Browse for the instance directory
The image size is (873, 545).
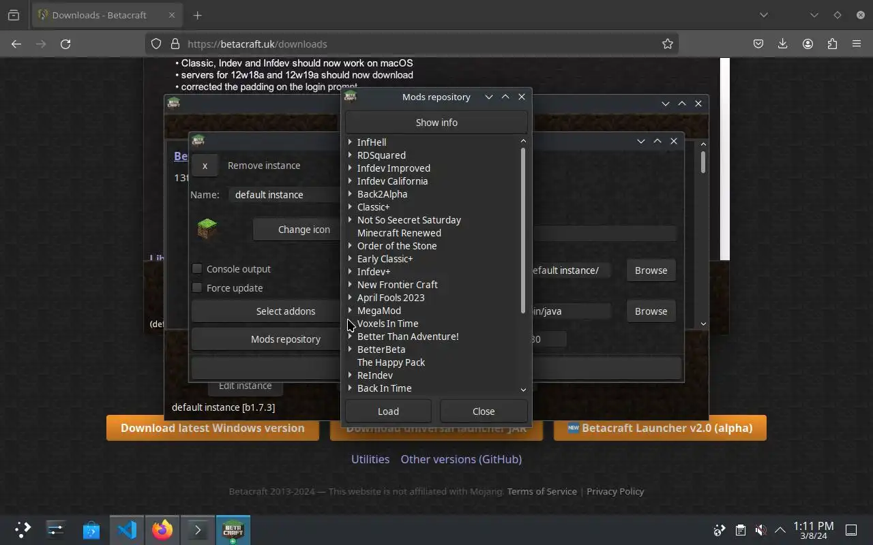tap(651, 270)
